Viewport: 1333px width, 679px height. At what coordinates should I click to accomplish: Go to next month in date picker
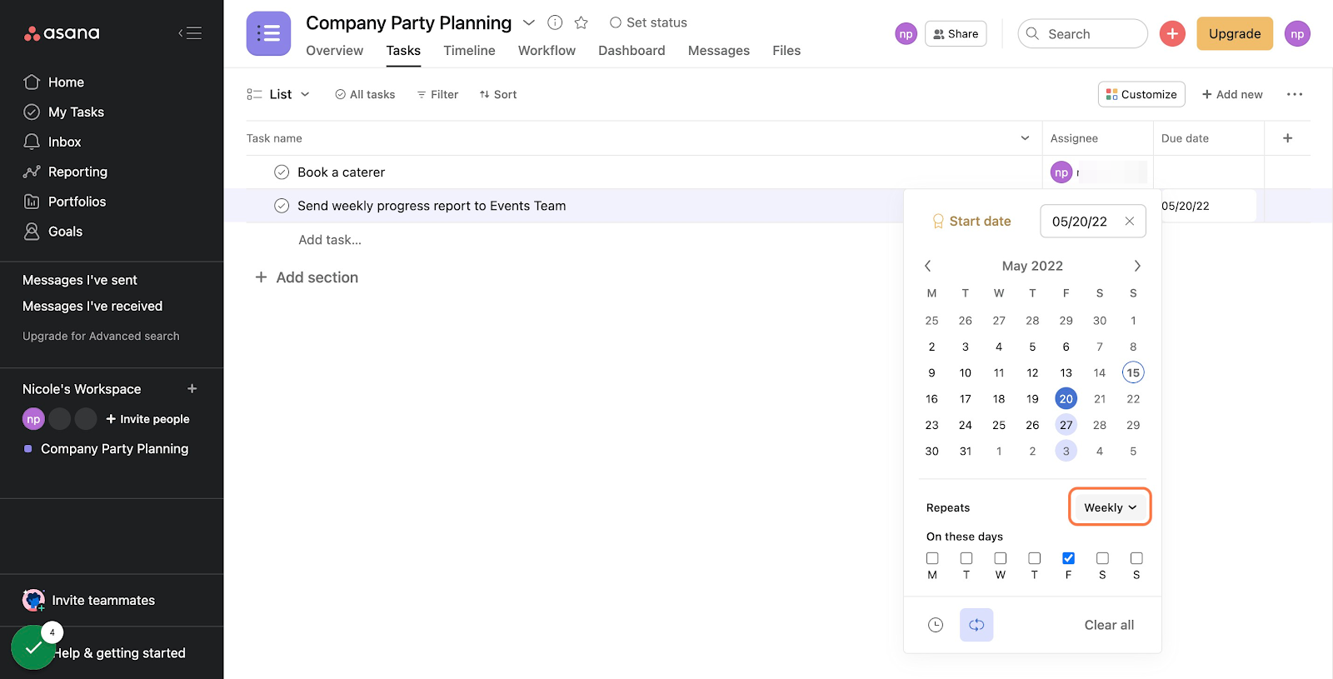click(x=1137, y=266)
